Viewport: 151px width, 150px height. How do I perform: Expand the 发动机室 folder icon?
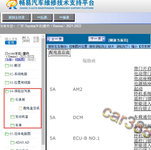coord(13,117)
